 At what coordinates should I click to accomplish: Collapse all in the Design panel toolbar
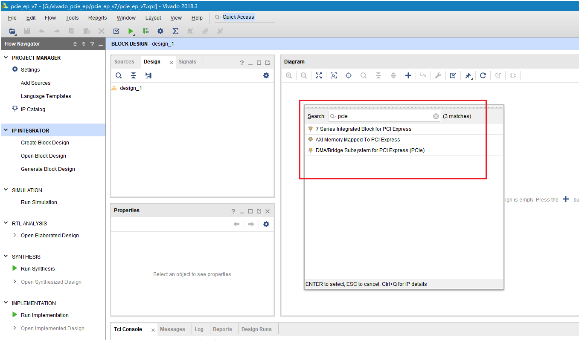coord(134,75)
